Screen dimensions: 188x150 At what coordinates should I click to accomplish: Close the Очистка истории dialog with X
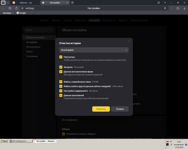pos(129,42)
